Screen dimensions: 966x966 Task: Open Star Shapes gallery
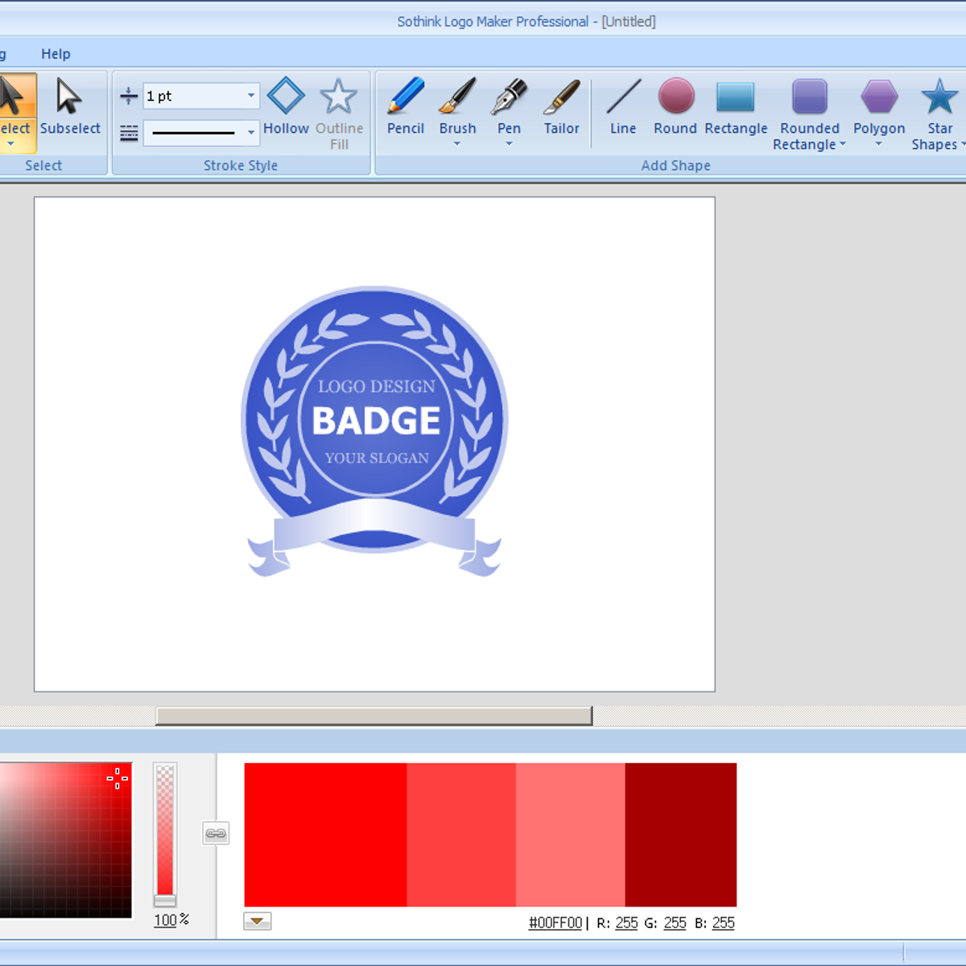939,113
